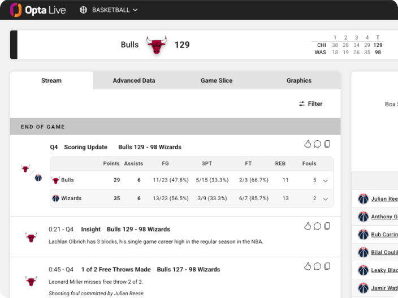Screen dimensions: 398x298
Task: Expand the Wizards row in scoring table
Action: tap(326, 198)
